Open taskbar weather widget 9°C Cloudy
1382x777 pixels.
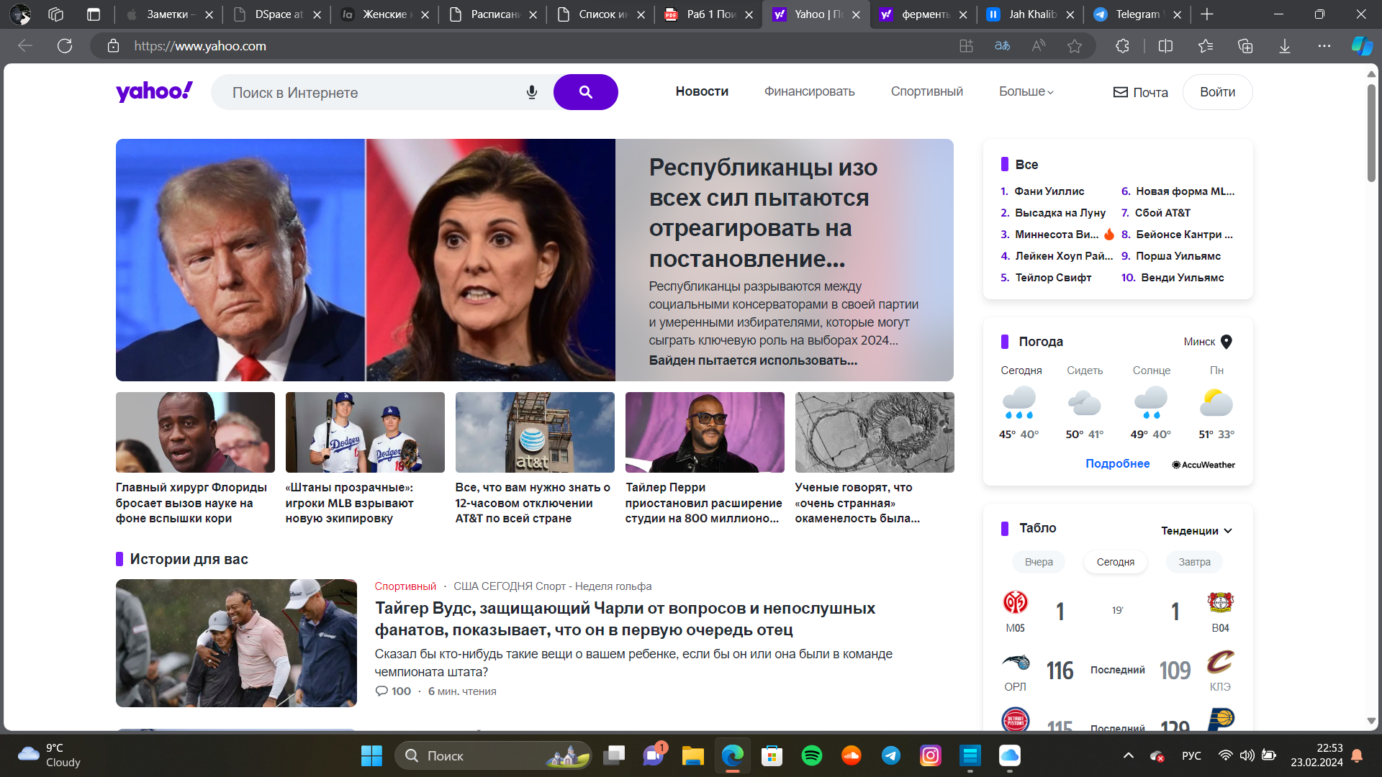coord(49,755)
